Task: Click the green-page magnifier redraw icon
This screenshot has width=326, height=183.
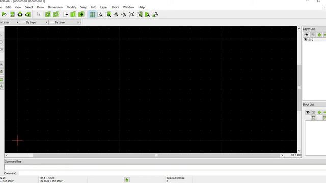Action: pyautogui.click(x=108, y=14)
